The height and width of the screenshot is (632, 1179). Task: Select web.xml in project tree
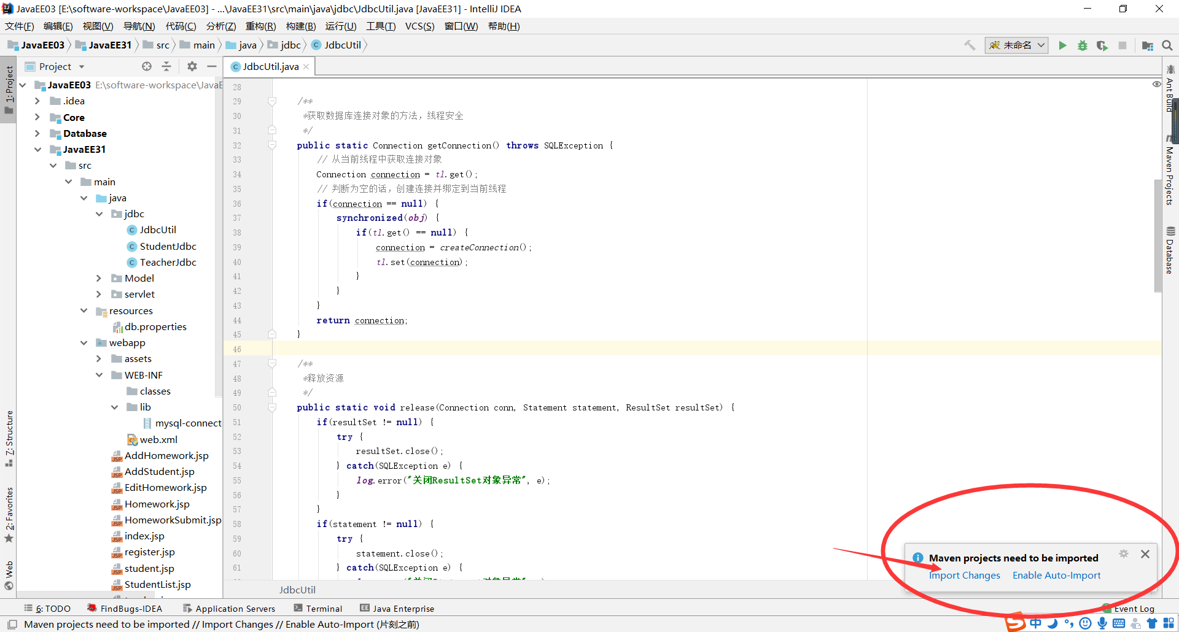click(x=152, y=440)
